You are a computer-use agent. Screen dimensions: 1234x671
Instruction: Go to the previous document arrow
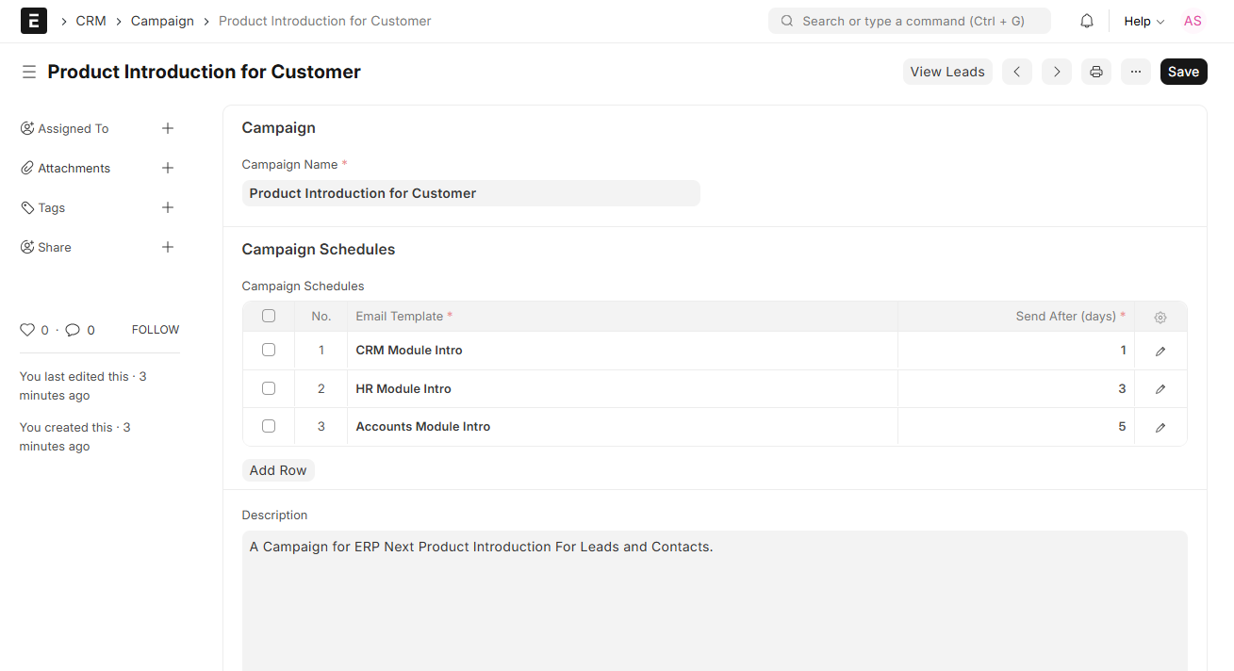click(1016, 72)
